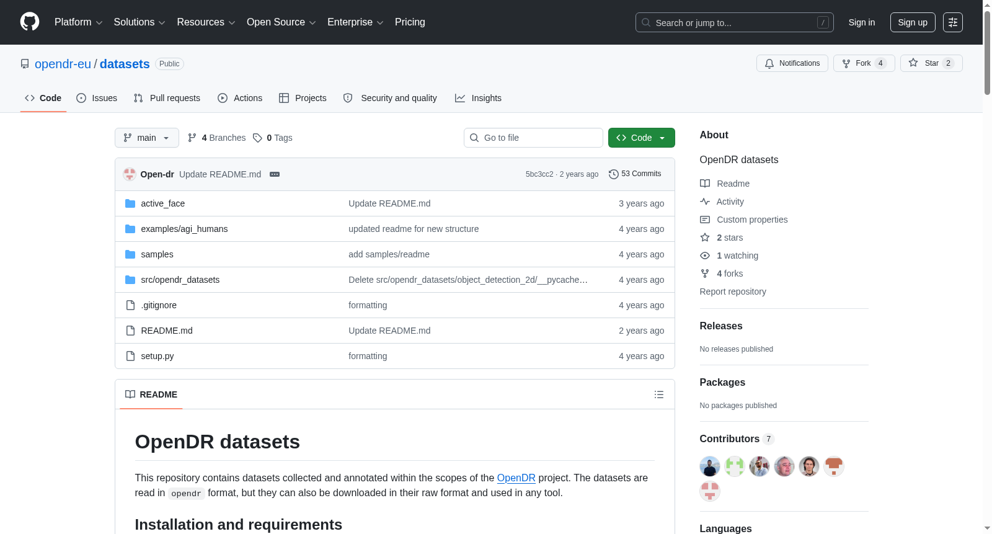Open the opendr-eu organization link
The height and width of the screenshot is (534, 992).
[63, 64]
